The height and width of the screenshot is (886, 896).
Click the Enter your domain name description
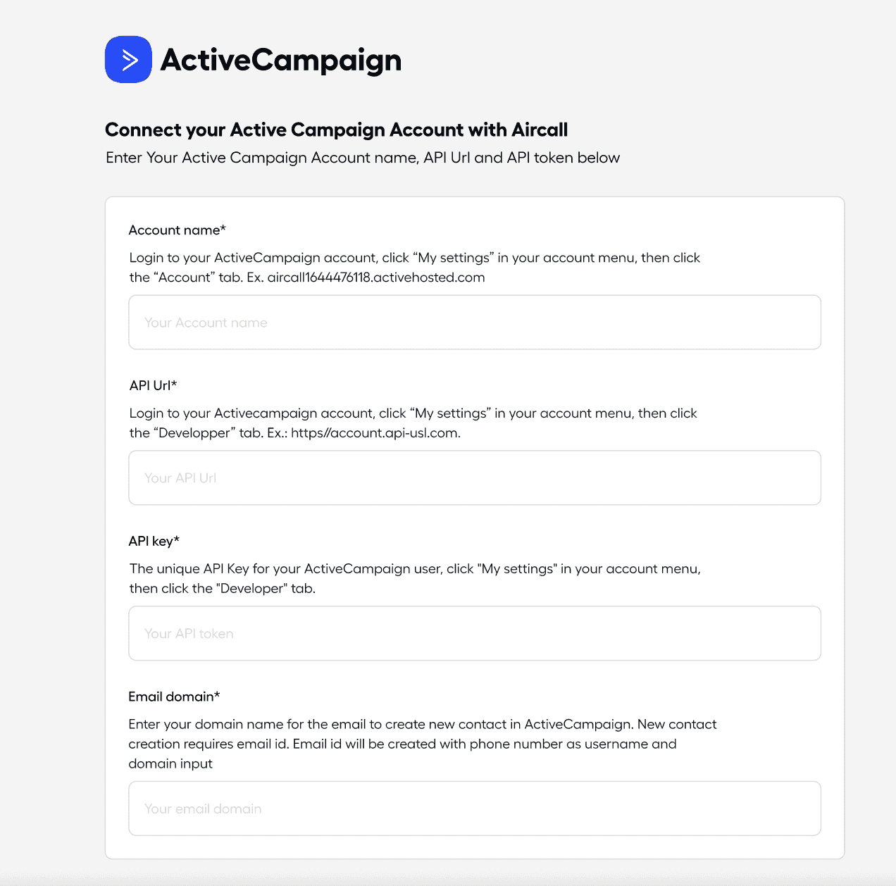pyautogui.click(x=422, y=725)
